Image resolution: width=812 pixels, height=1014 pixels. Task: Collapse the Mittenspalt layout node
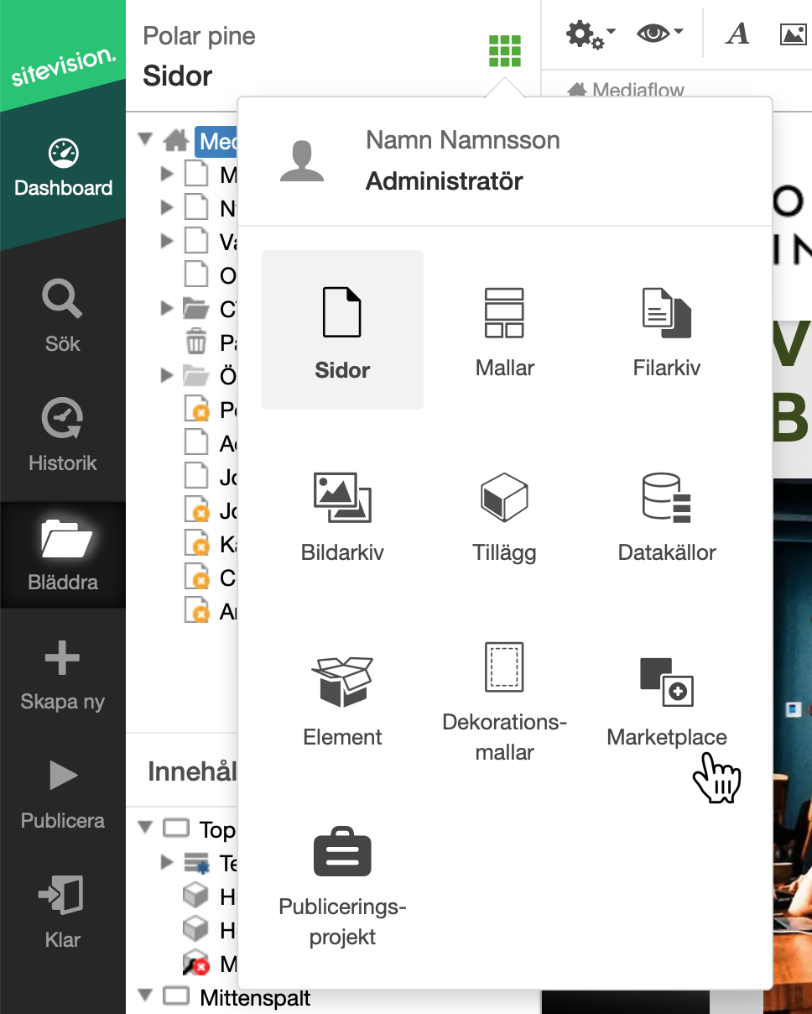click(x=146, y=996)
